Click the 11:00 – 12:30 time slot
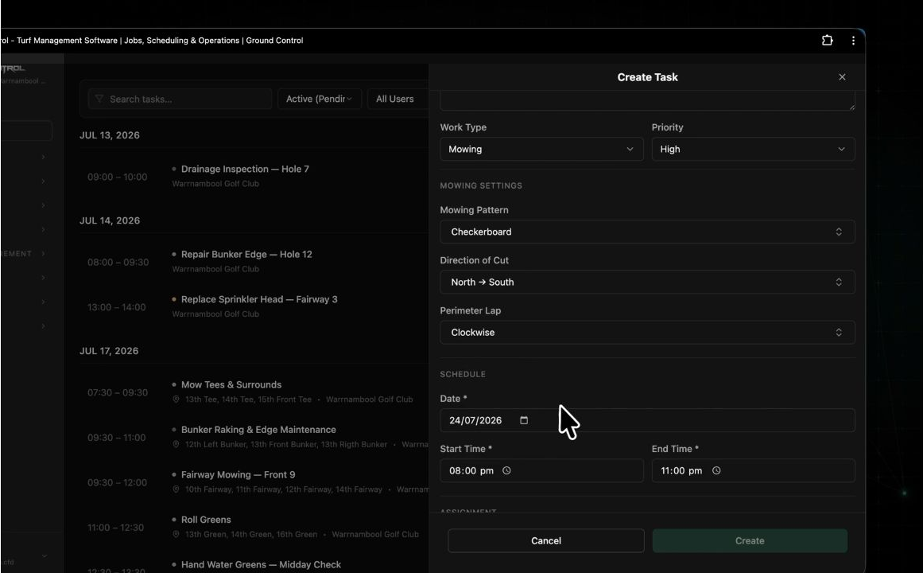Viewport: 923px width, 573px height. point(115,528)
